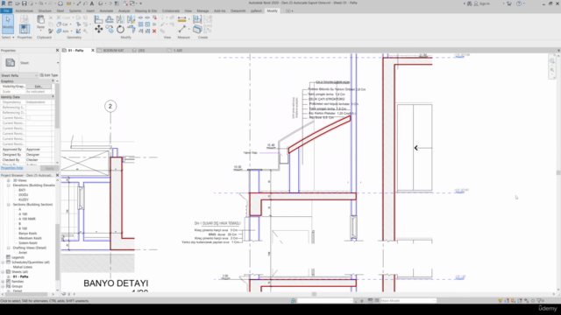Switch to the BODRUM KAT view tab

point(113,51)
